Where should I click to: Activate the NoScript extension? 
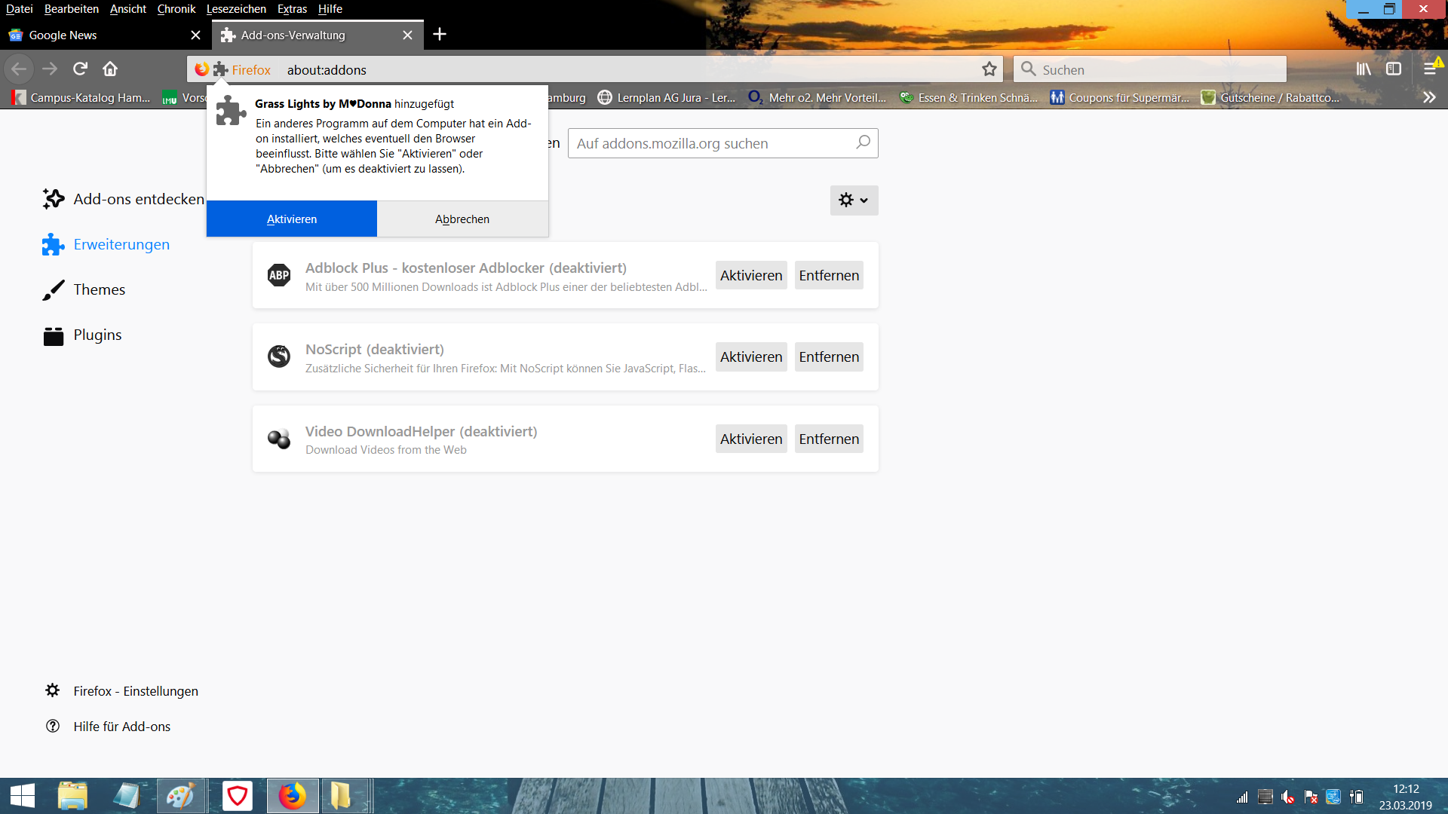pos(750,357)
